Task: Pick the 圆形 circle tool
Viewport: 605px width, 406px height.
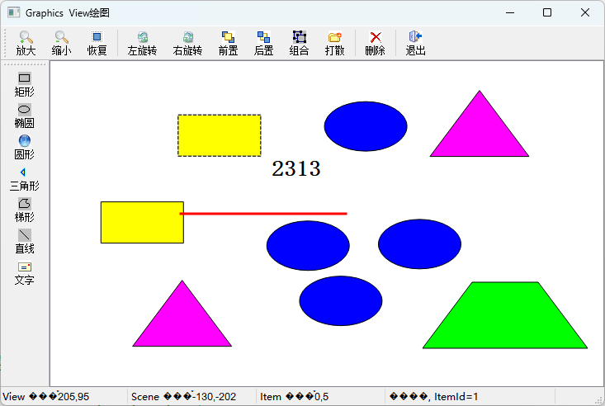Action: pyautogui.click(x=25, y=147)
